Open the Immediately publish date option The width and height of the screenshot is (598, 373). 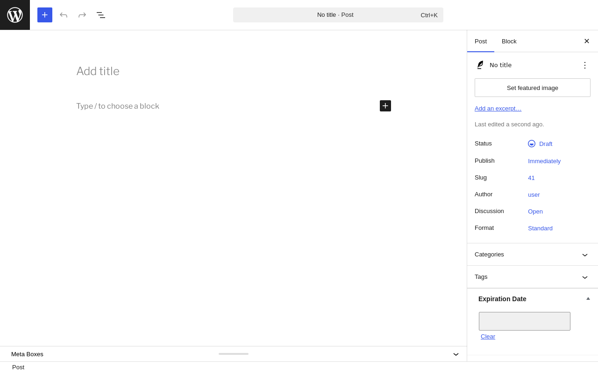(544, 161)
